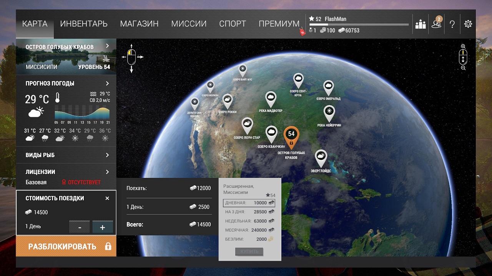Open the friends icon with badge 2

click(437, 23)
